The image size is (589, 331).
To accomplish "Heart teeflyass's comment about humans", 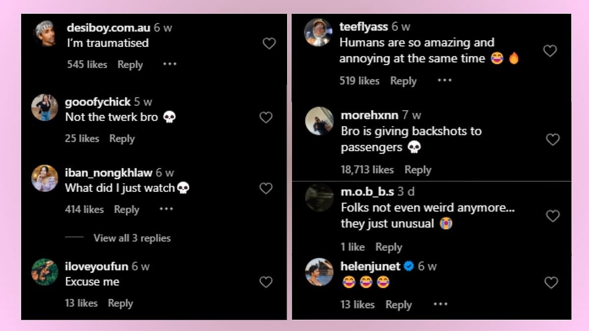I will click(550, 51).
